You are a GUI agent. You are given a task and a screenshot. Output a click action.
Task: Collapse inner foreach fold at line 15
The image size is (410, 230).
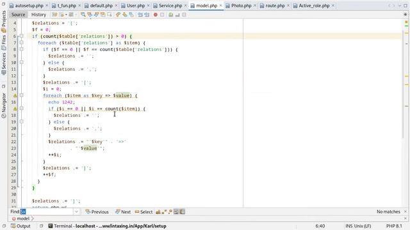21,95
